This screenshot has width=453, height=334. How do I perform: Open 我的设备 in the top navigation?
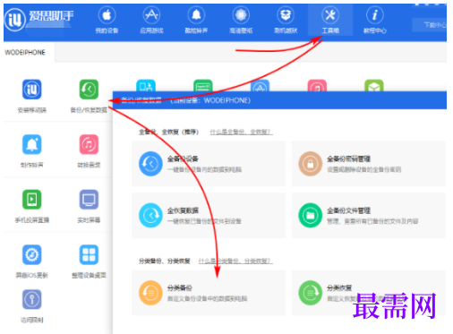[107, 20]
